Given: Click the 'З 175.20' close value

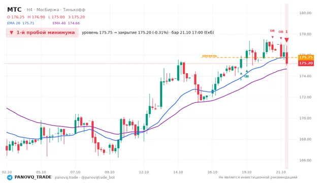Looking at the screenshot, I should [x=77, y=17].
